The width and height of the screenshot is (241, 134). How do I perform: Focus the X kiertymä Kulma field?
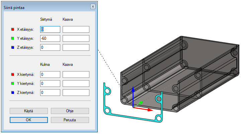(x=50, y=75)
